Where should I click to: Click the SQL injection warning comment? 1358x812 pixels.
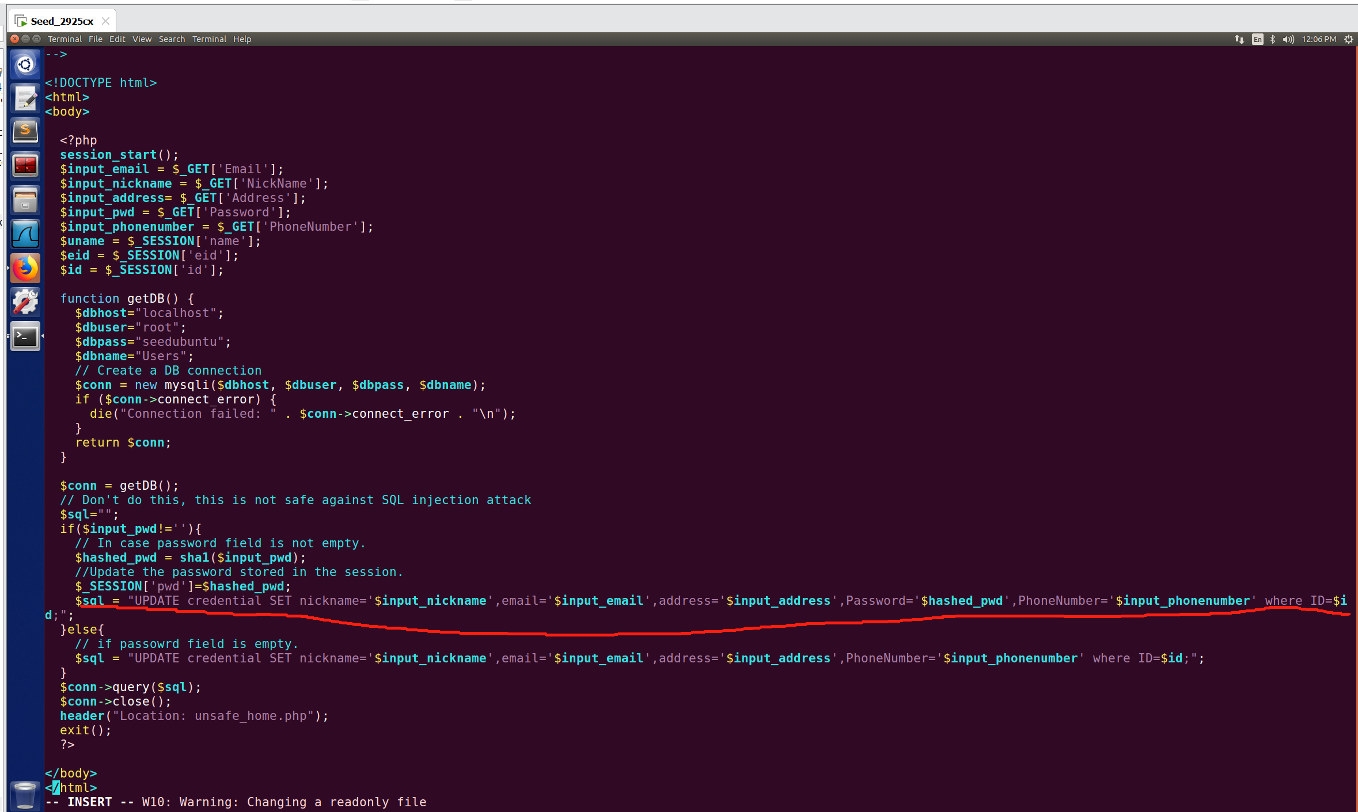pos(295,500)
